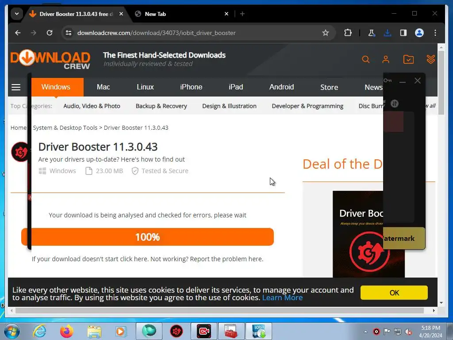453x340 pixels.
Task: Select the Linux platform tab
Action: (145, 87)
